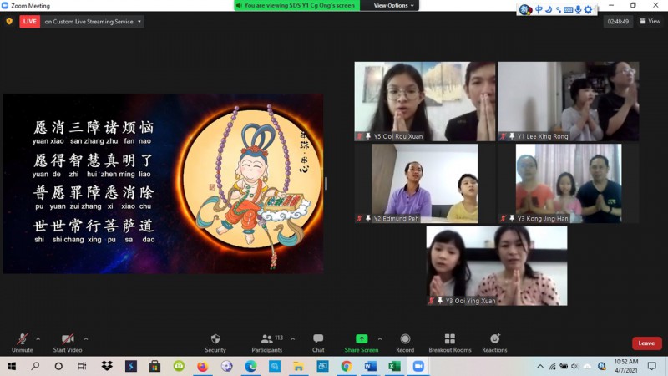Click the red Leave button

coord(646,343)
